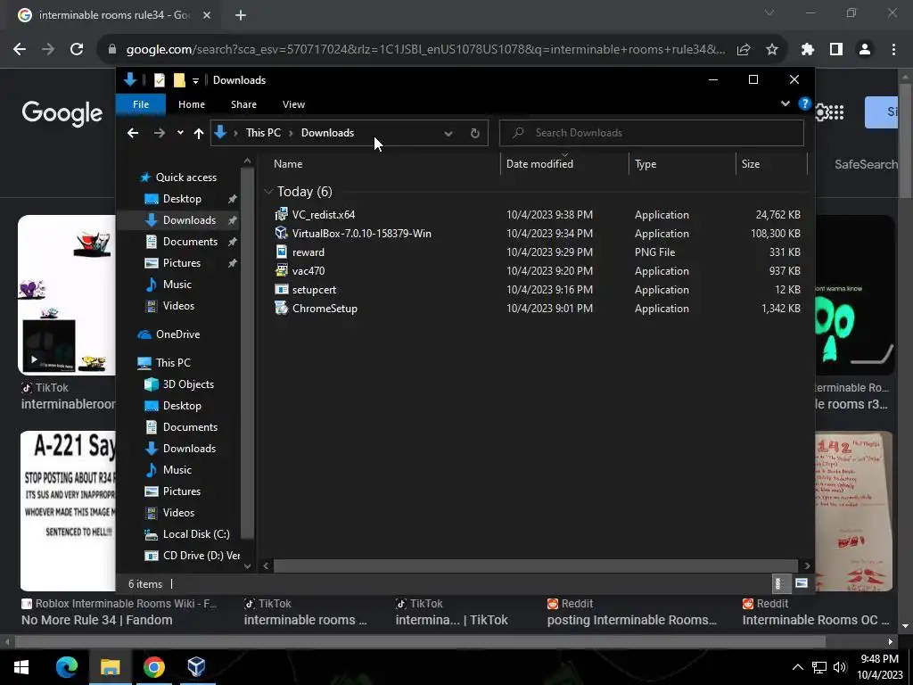
Task: Select Local Disk (C:) in sidebar
Action: 195,534
